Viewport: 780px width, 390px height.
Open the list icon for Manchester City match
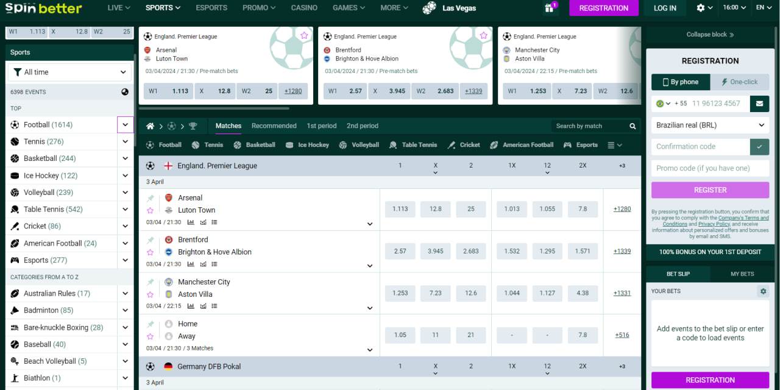(x=214, y=307)
